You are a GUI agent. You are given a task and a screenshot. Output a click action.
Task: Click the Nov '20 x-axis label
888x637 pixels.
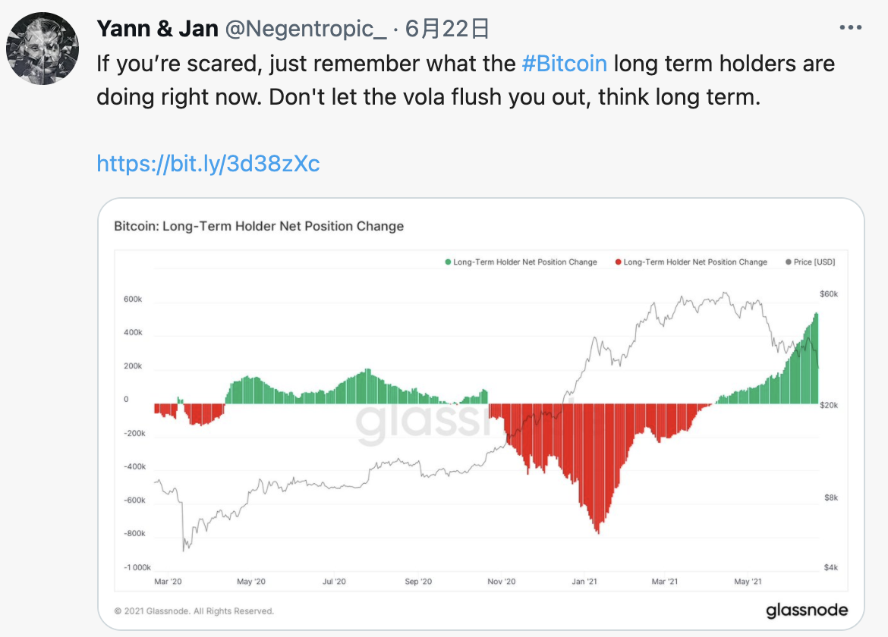(x=502, y=581)
